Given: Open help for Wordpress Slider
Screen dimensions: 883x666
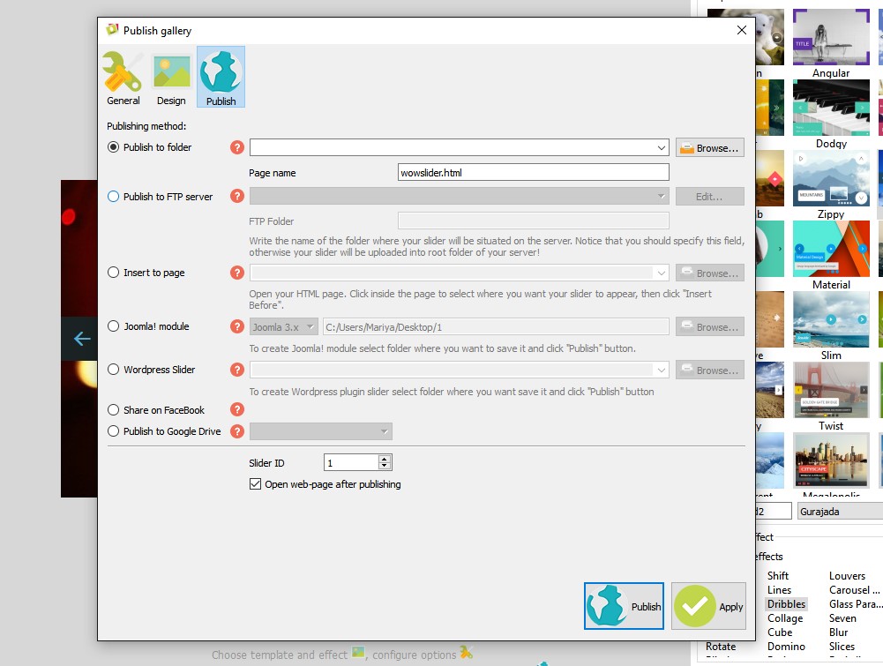Looking at the screenshot, I should [x=237, y=370].
